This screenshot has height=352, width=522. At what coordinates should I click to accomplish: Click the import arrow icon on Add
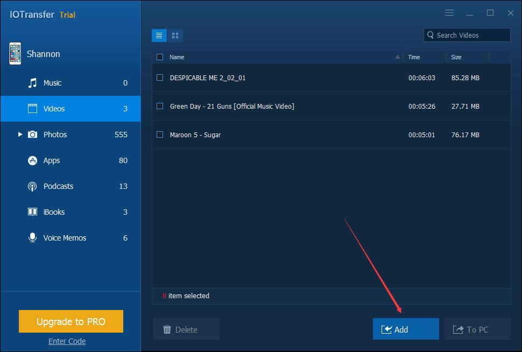tap(386, 329)
